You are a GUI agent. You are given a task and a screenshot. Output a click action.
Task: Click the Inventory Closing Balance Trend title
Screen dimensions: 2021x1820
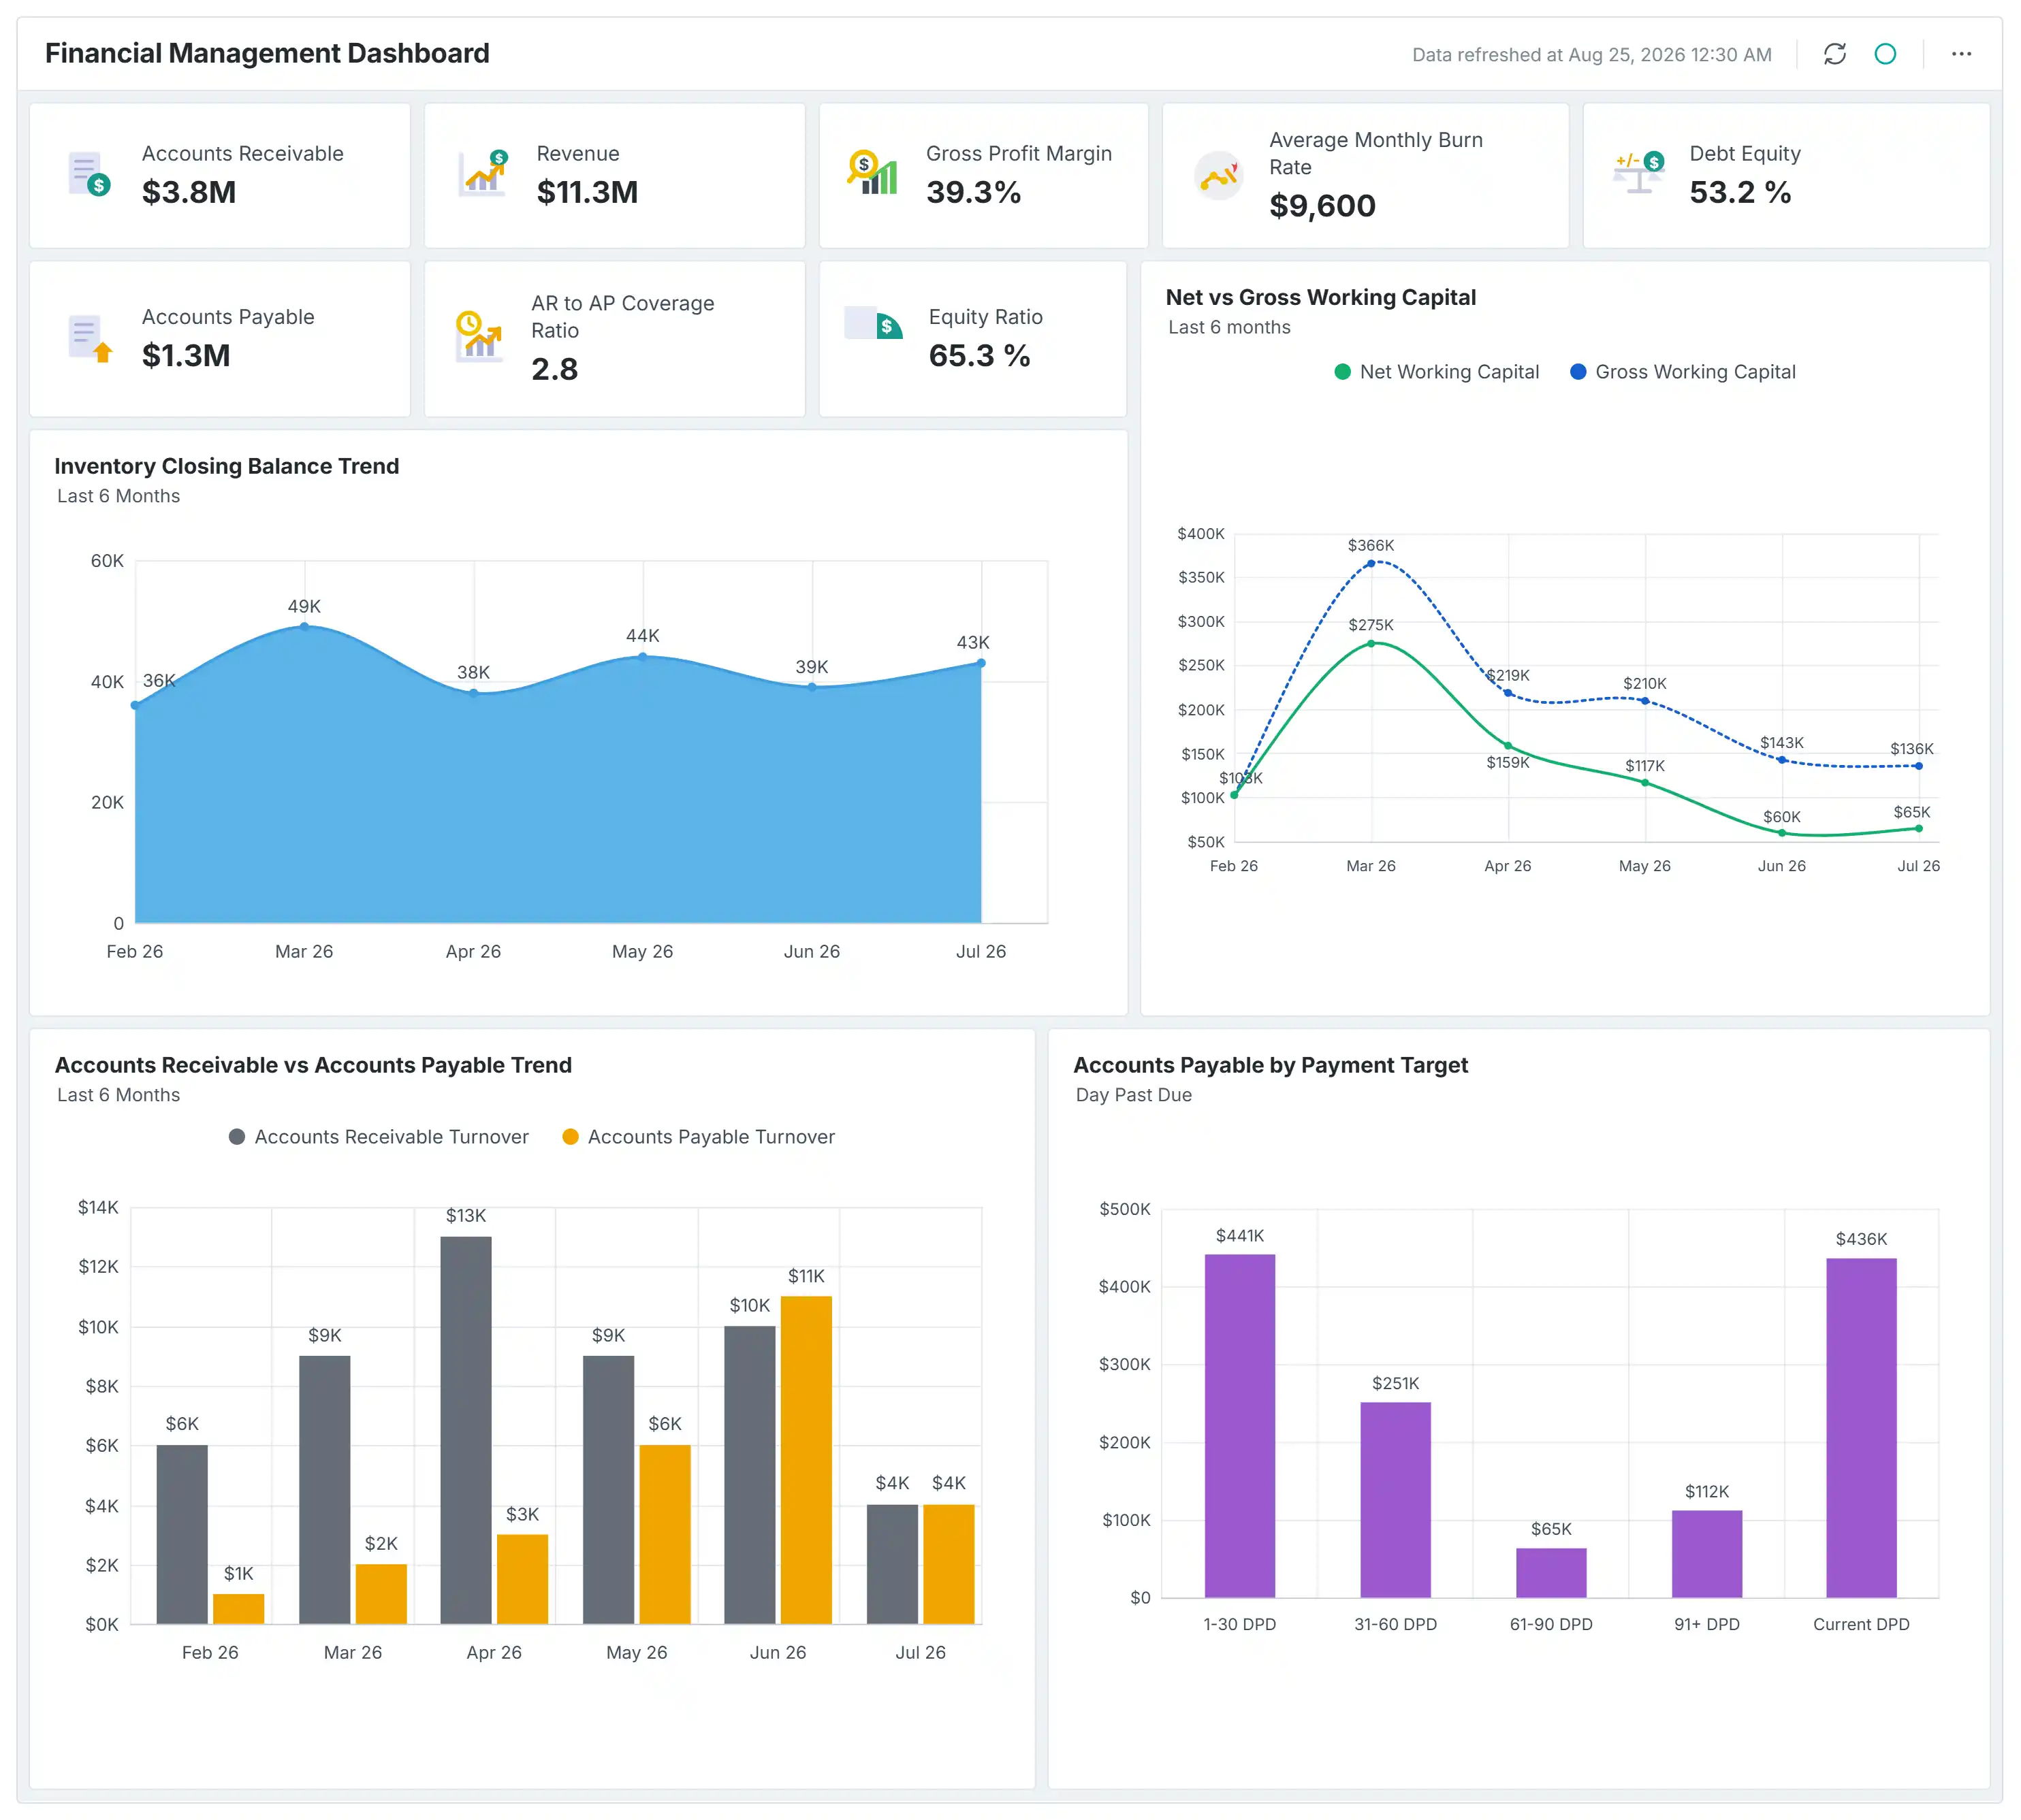click(226, 466)
